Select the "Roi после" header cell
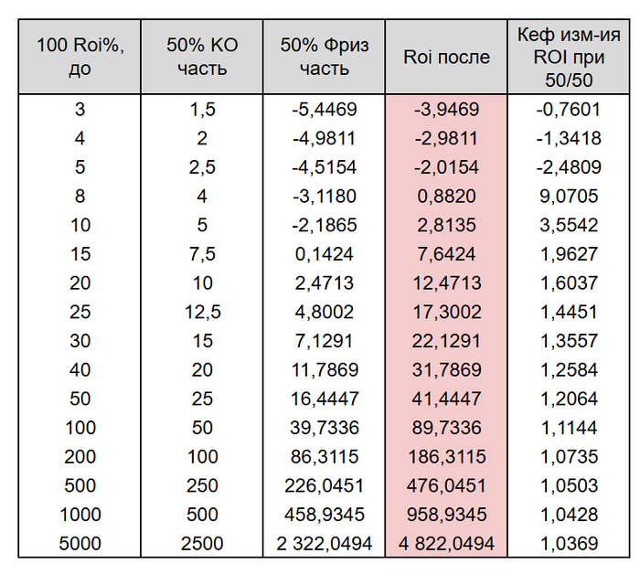 446,57
